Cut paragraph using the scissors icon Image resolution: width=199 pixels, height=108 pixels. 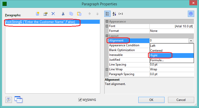(63, 14)
